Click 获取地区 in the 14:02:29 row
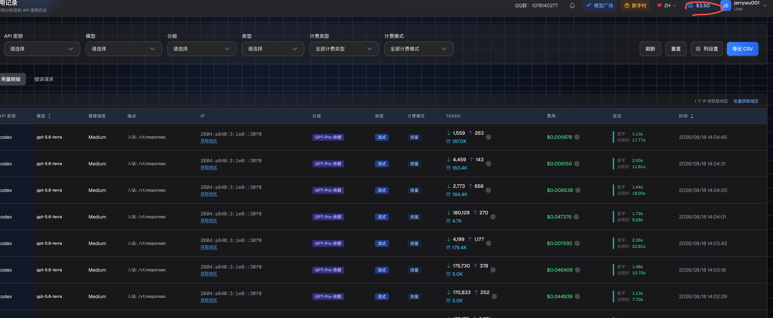 point(209,300)
